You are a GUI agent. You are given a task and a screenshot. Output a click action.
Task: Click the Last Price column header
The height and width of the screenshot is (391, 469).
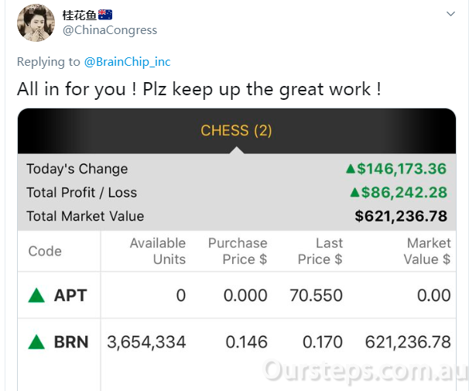[320, 252]
